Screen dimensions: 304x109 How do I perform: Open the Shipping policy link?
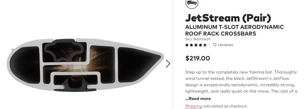coord(193,106)
